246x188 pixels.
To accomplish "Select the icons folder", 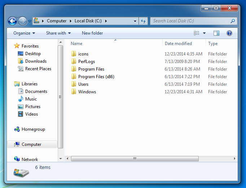I will pos(83,54).
